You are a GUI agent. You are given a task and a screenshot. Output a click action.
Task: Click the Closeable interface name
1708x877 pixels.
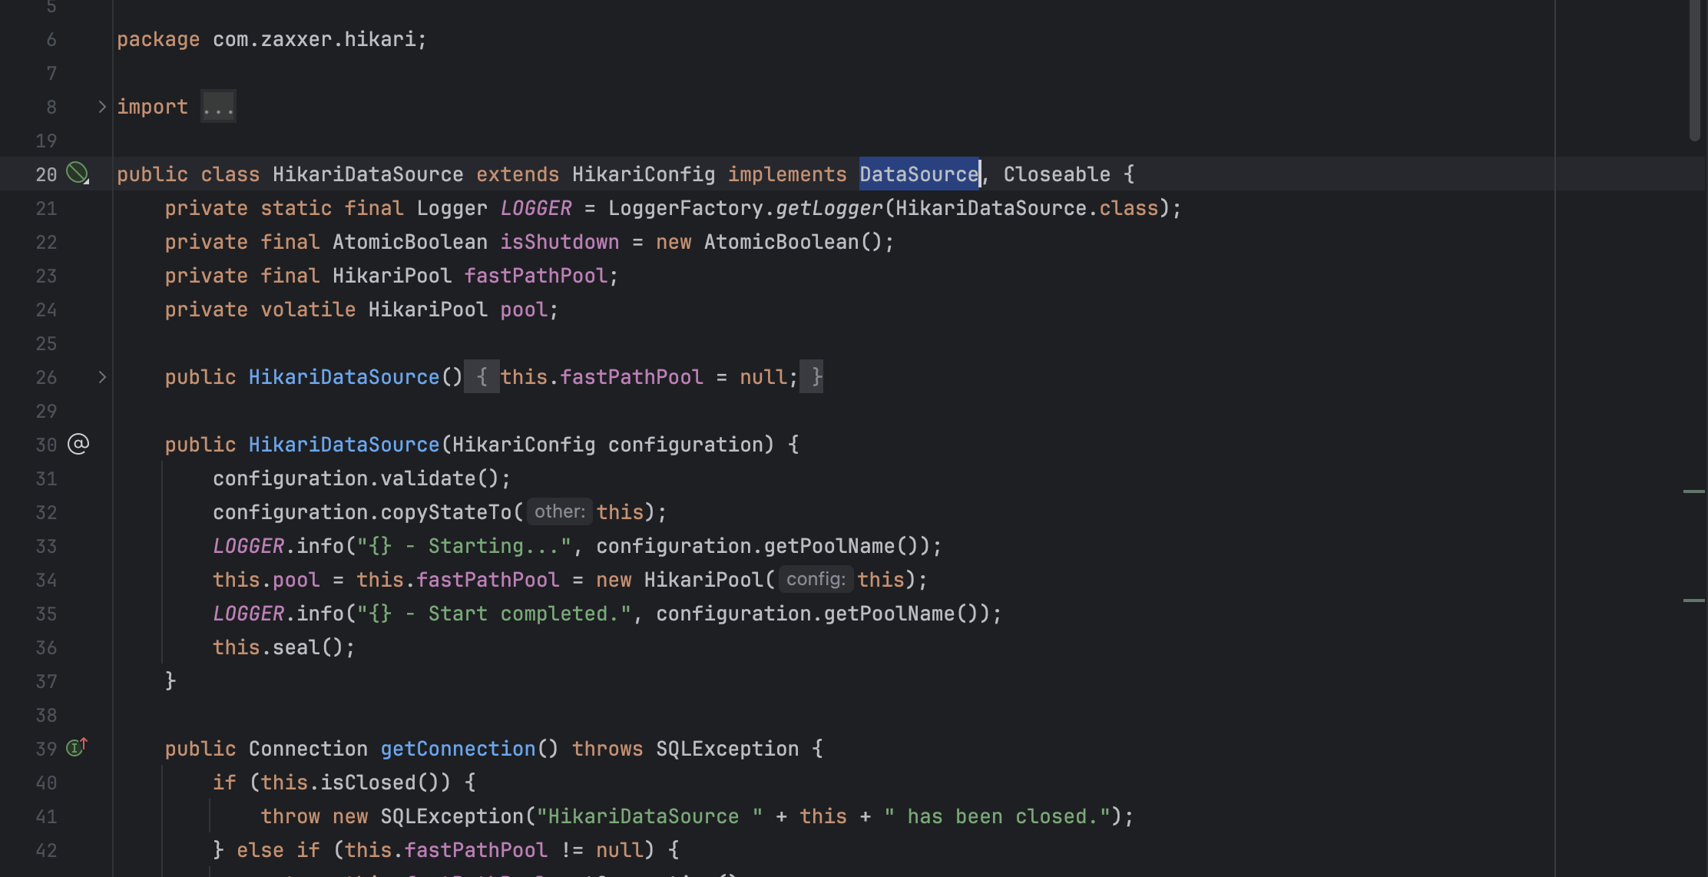1056,174
